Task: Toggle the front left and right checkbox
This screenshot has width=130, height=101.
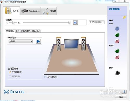Action: pos(10,72)
